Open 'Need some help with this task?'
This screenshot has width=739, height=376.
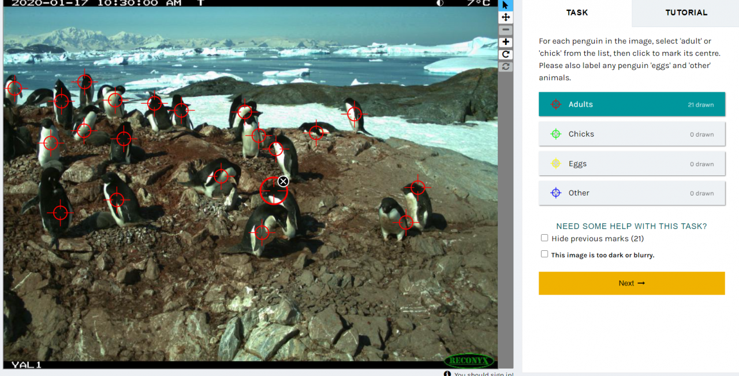click(x=632, y=226)
